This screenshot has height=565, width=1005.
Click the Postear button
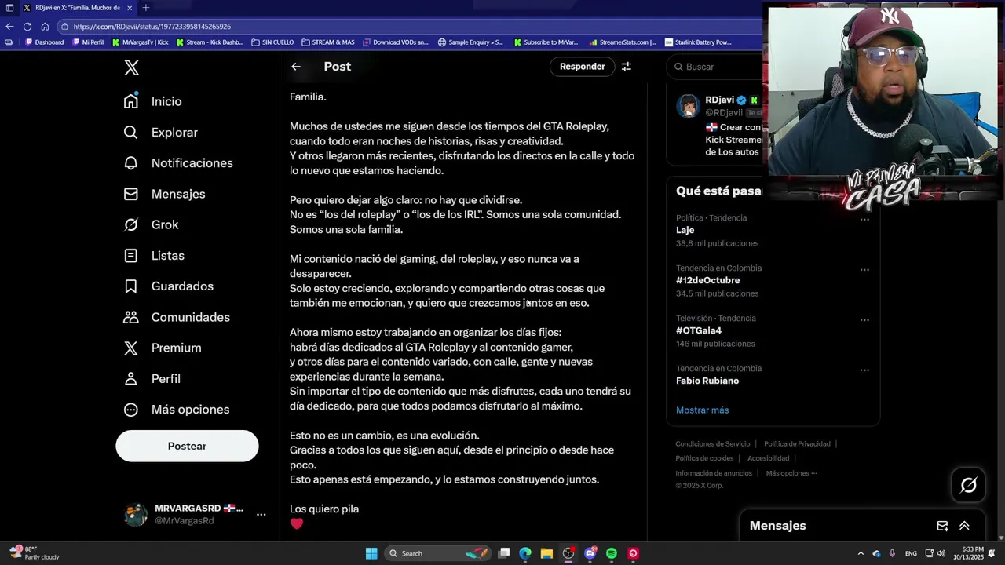tap(187, 446)
